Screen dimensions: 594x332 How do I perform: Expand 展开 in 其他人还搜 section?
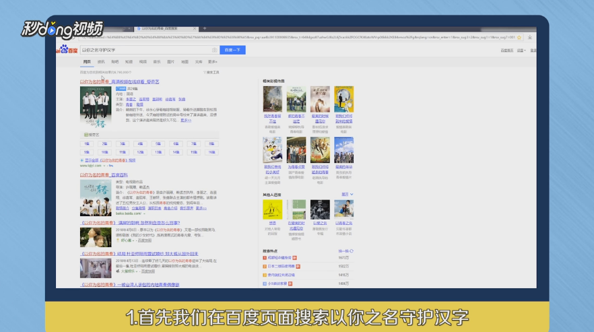point(348,195)
